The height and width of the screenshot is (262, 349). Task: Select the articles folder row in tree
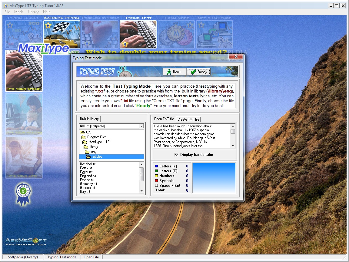click(111, 156)
